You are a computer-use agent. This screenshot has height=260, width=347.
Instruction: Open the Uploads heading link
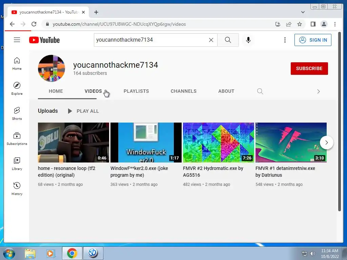(x=48, y=111)
